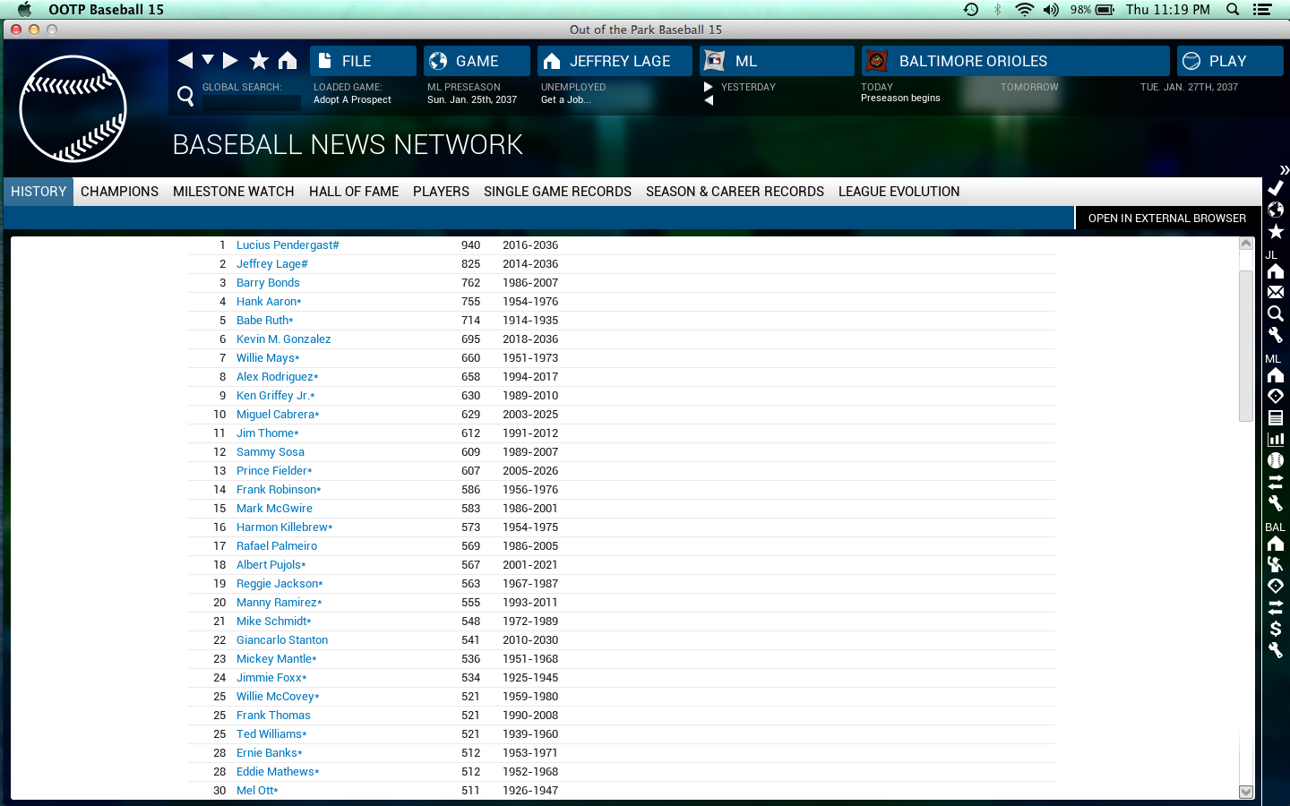This screenshot has width=1290, height=806.
Task: Select the Milestone Watch tab
Action: (x=233, y=192)
